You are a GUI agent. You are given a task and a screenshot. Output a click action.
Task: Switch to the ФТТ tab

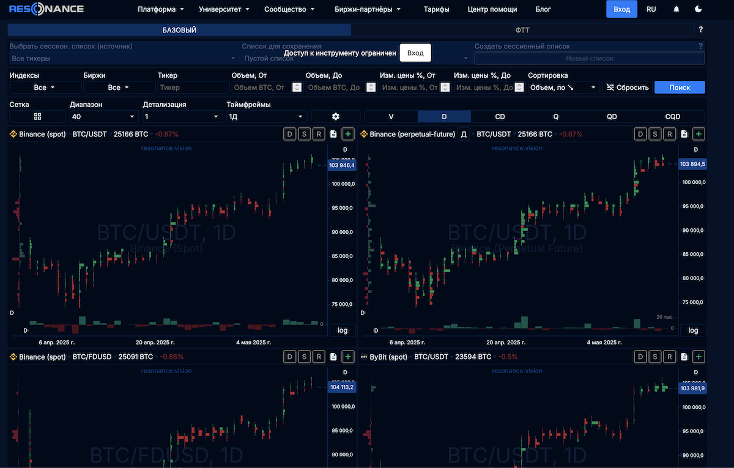tap(522, 29)
